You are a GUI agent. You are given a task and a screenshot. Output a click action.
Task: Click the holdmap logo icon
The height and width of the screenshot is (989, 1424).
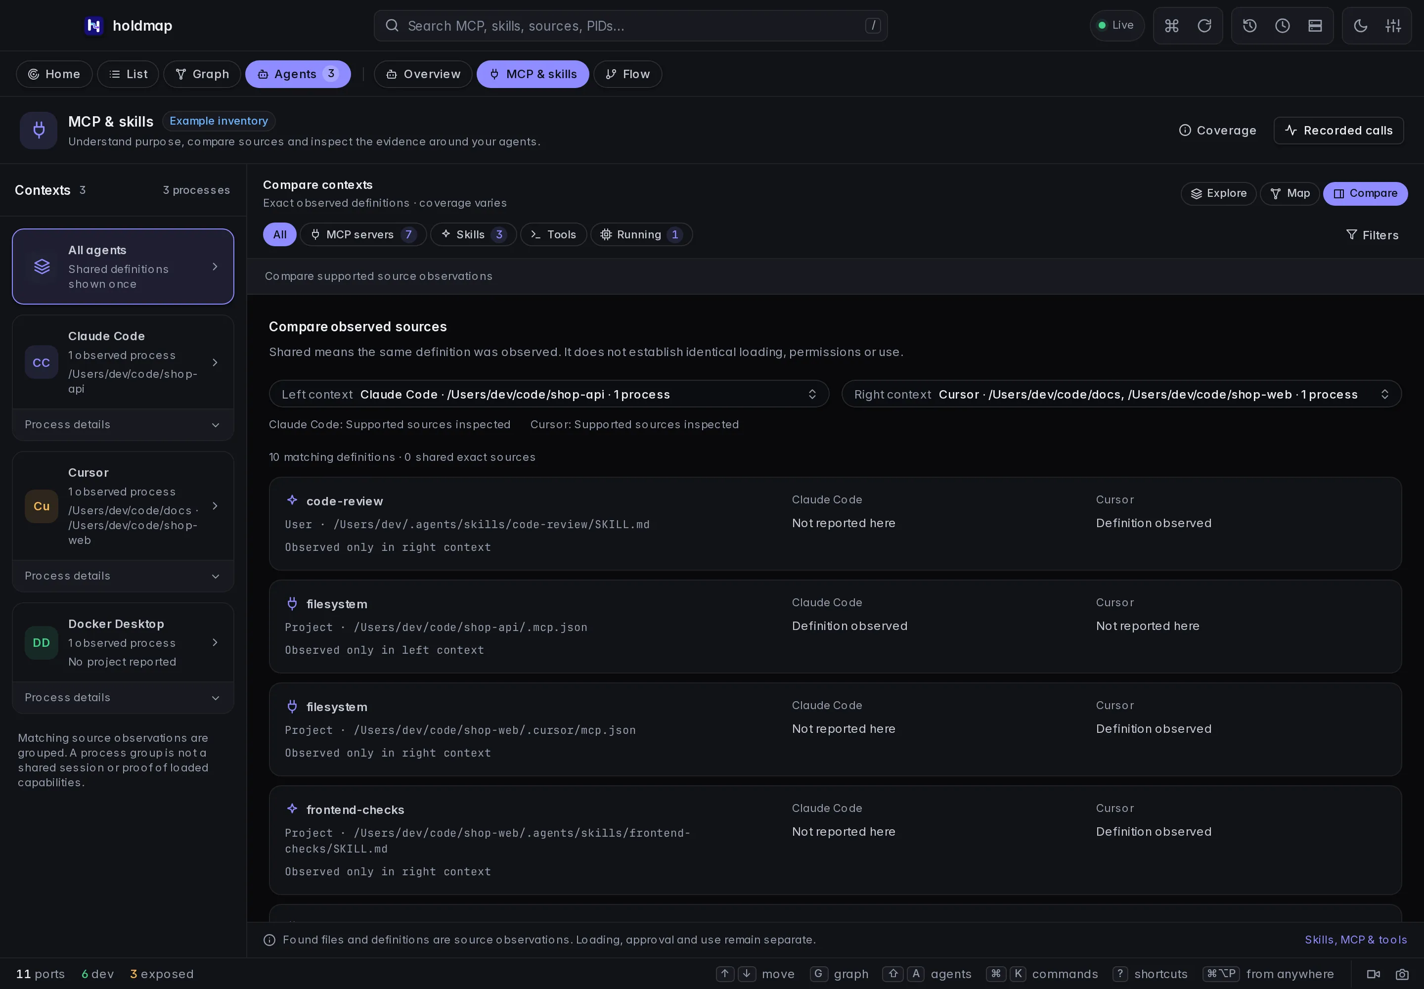point(93,25)
